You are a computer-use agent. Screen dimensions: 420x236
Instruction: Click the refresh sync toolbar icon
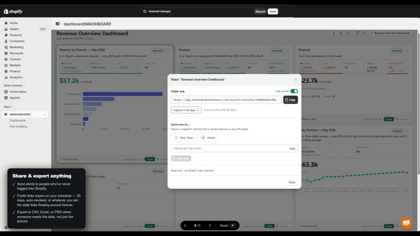(x=358, y=33)
